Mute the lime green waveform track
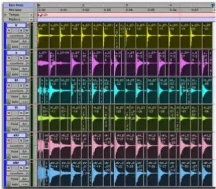Viewport: 216px width, 189px height. 27,113
